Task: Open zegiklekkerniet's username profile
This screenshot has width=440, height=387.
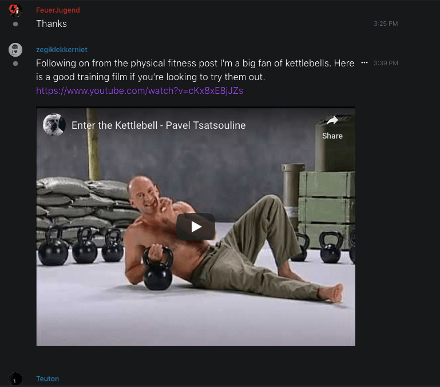Action: click(x=62, y=50)
